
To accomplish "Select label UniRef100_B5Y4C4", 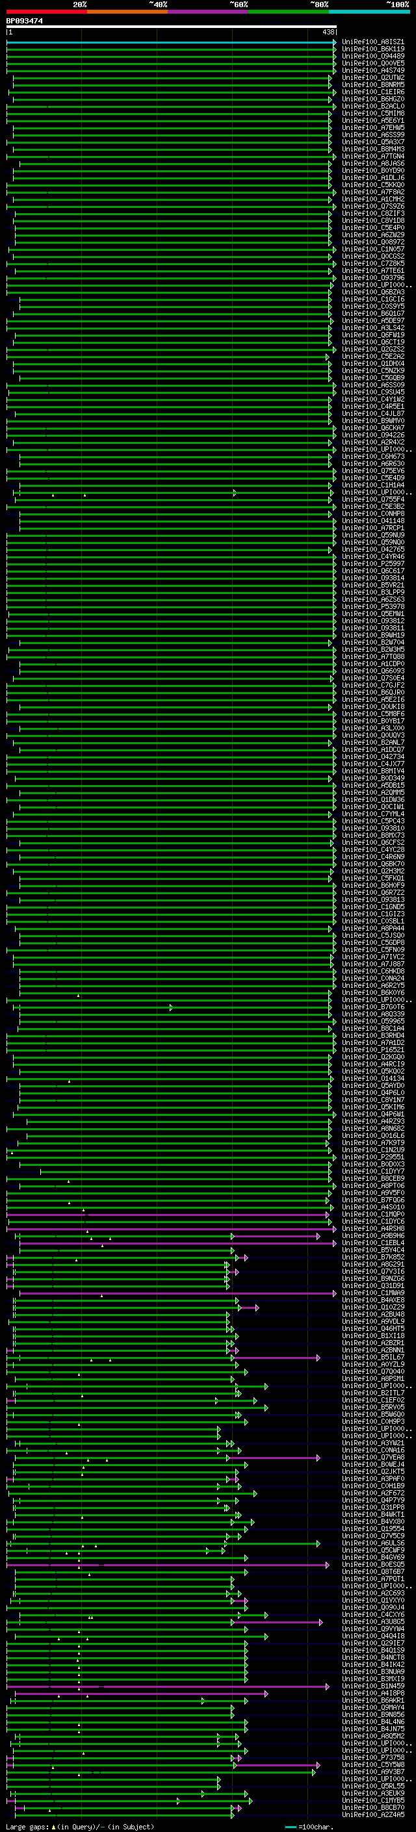I will (x=373, y=1250).
